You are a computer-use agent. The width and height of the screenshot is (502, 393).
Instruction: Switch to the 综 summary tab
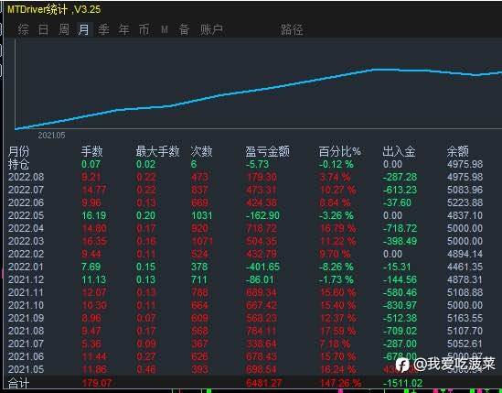(x=24, y=30)
